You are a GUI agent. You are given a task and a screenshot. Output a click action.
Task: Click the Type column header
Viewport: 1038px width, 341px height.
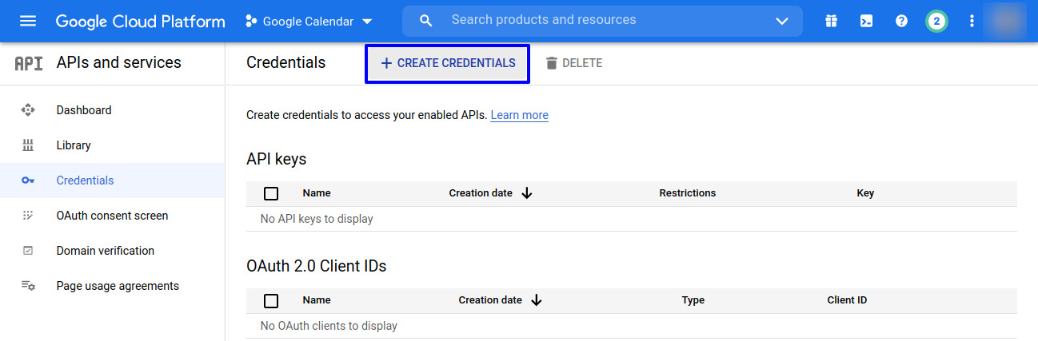pos(693,300)
